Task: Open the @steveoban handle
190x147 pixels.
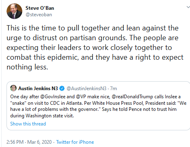Action: [39, 15]
